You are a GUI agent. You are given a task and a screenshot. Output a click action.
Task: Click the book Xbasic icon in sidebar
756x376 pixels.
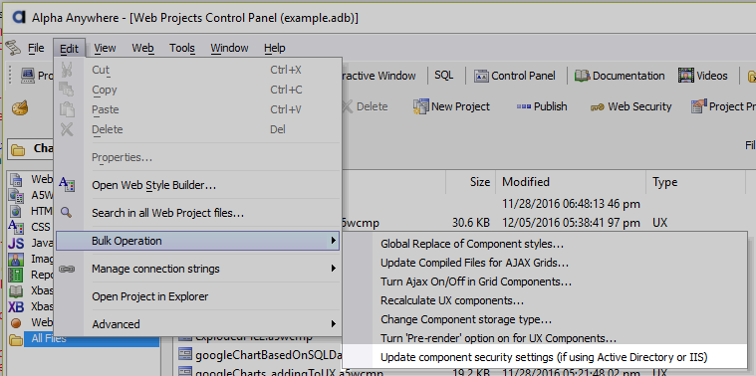[x=16, y=290]
